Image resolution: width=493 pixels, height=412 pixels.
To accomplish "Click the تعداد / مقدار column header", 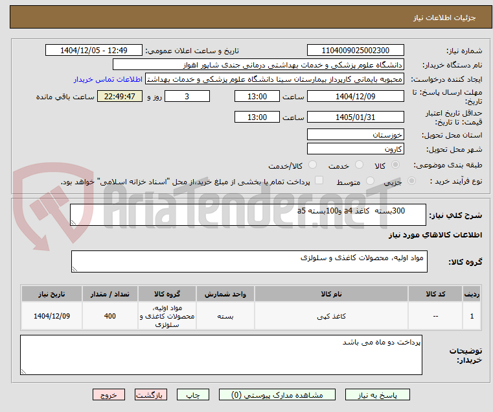I will coord(109,294).
